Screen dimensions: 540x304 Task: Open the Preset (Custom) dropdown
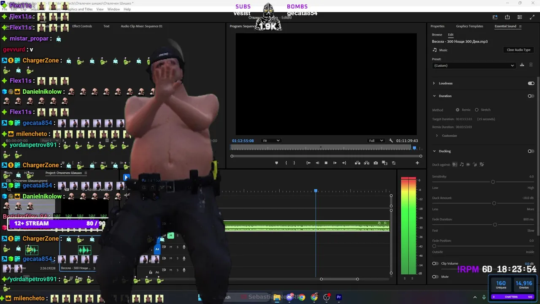pos(474,65)
